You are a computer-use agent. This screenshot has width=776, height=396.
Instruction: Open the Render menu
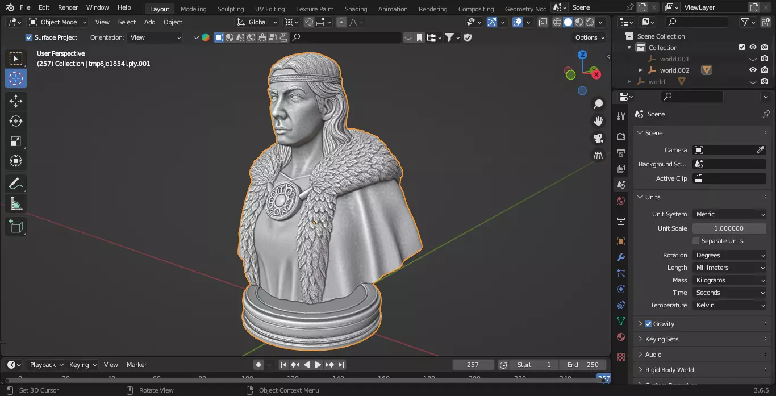tap(68, 7)
